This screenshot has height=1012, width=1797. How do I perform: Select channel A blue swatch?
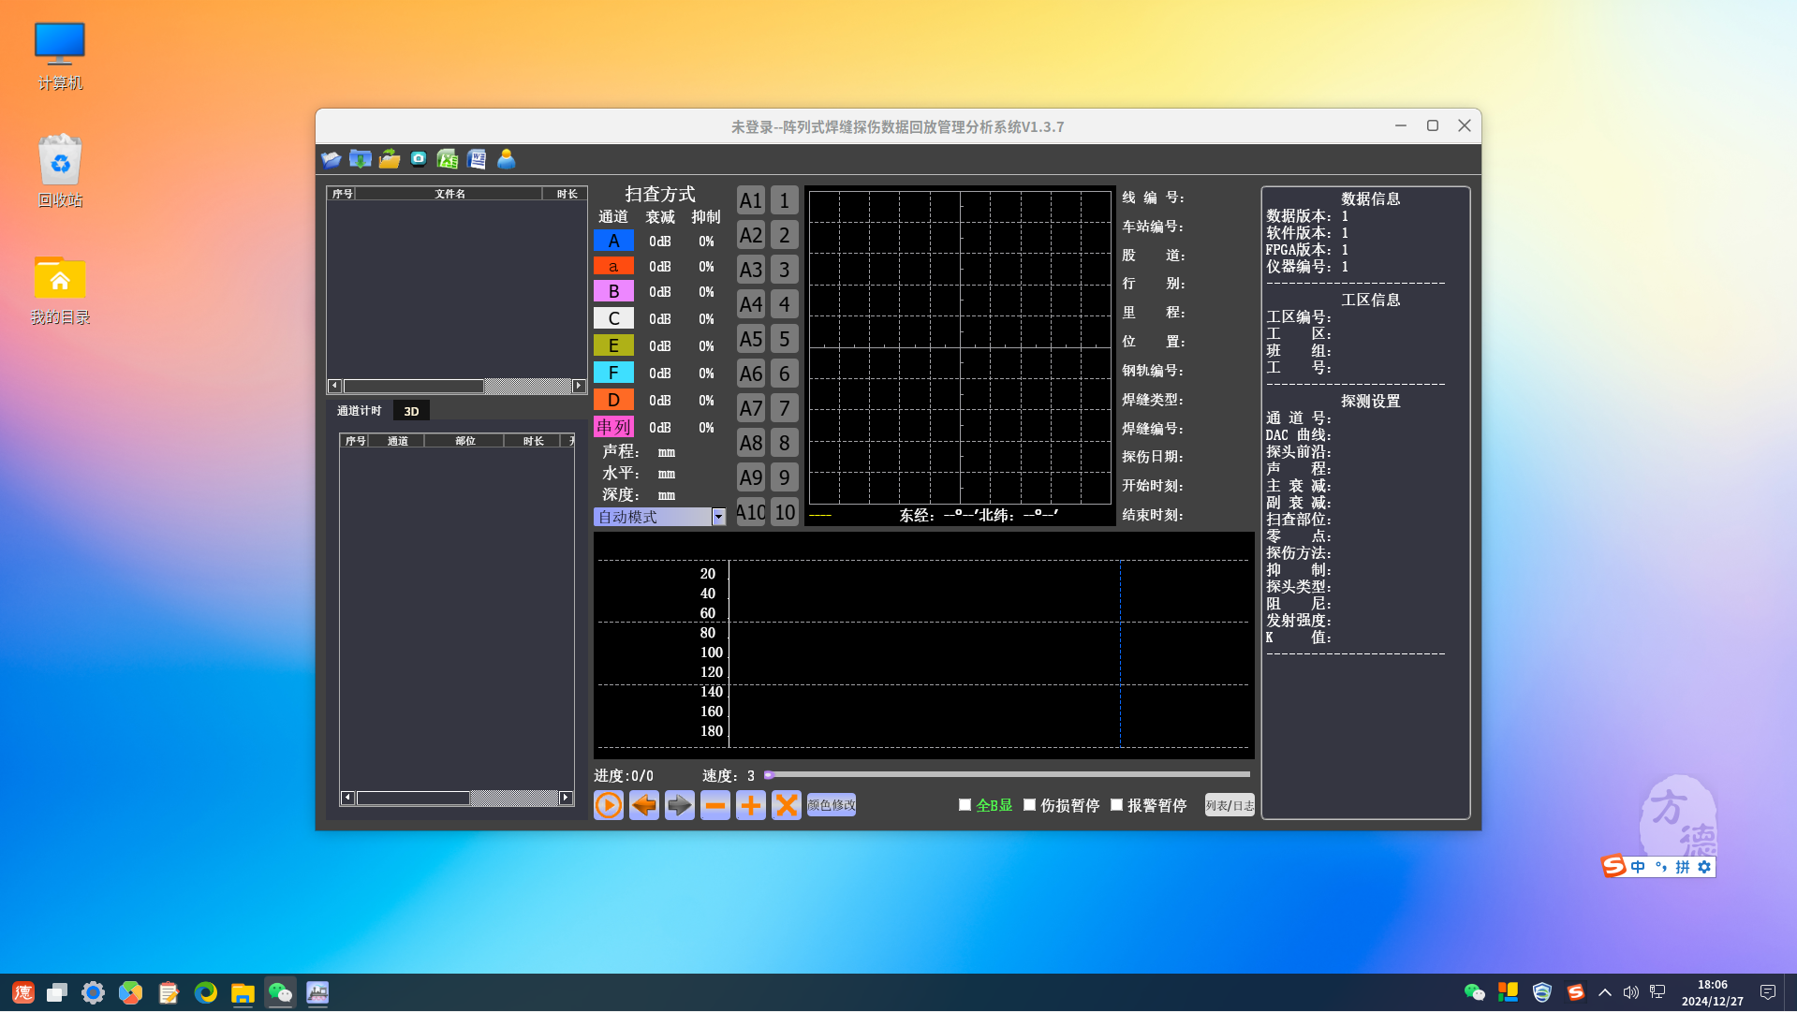[x=613, y=241]
